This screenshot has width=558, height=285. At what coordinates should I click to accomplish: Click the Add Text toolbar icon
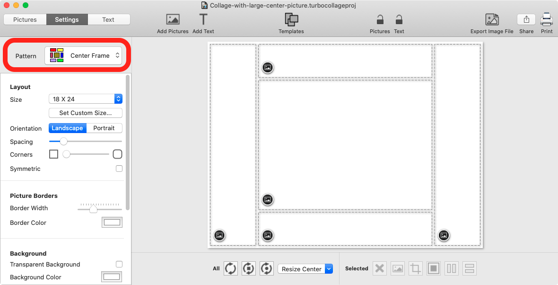point(203,19)
